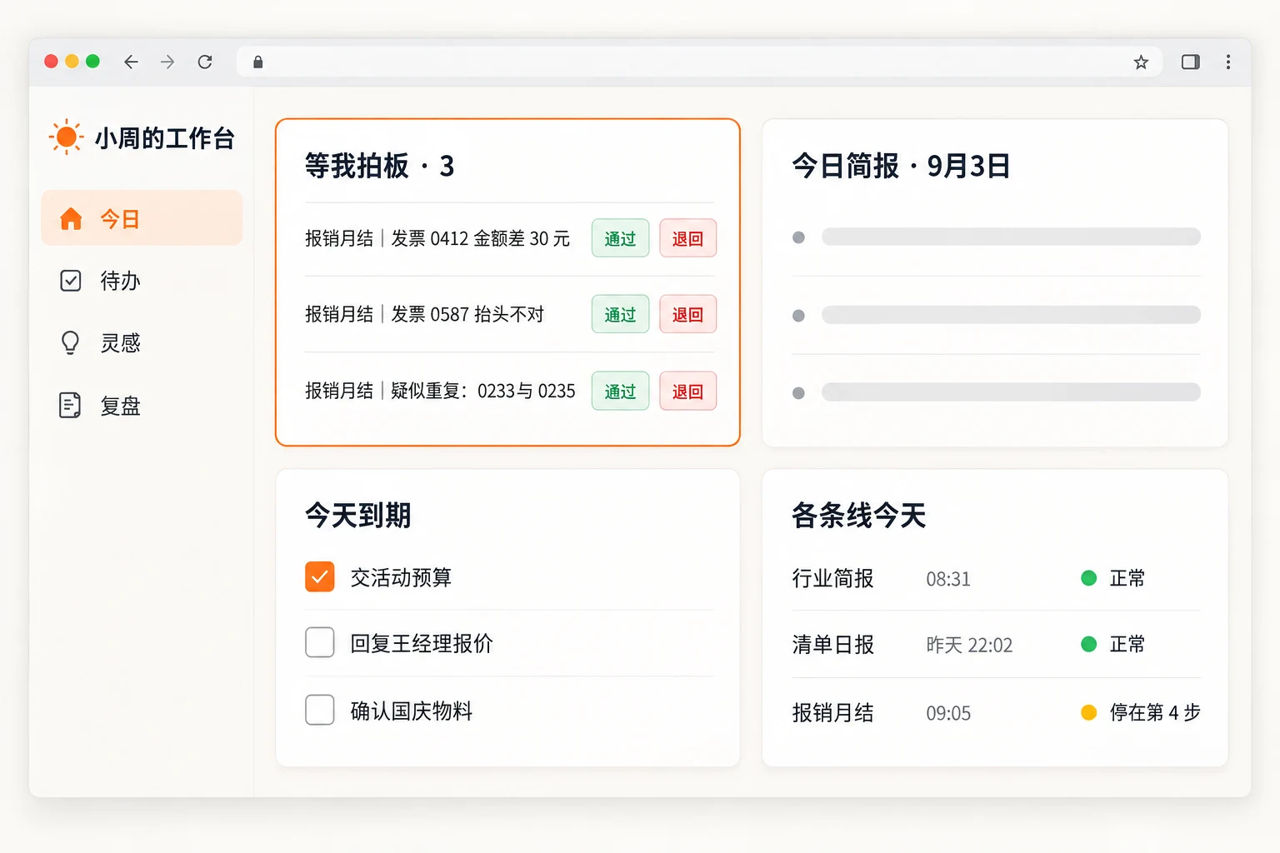
Task: Switch to the 灵感 sidebar label
Action: pos(120,343)
